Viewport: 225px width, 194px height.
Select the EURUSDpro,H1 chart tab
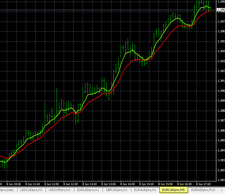coord(88,190)
